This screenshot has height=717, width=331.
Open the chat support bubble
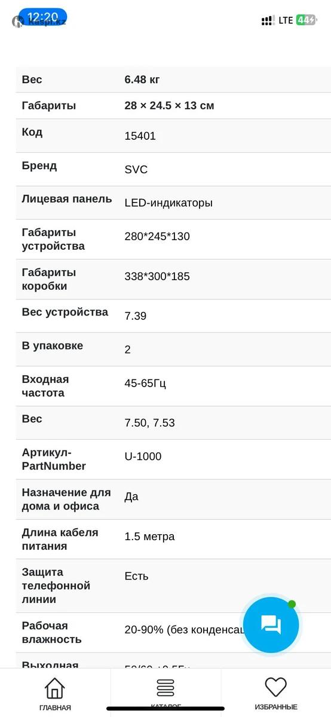pos(271,625)
